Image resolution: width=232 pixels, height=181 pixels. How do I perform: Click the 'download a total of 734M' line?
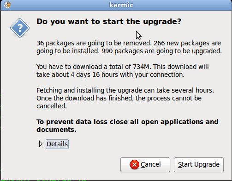(x=123, y=67)
